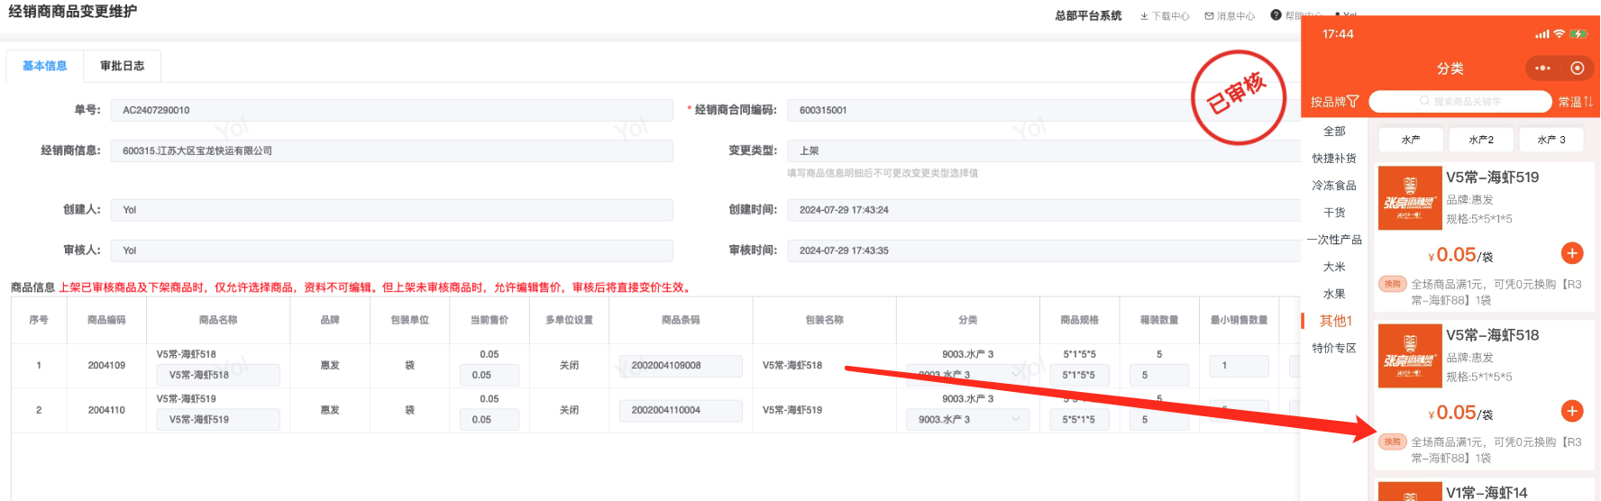Edit product name input V5常-海虾519
Image resolution: width=1601 pixels, height=501 pixels.
pyautogui.click(x=218, y=420)
